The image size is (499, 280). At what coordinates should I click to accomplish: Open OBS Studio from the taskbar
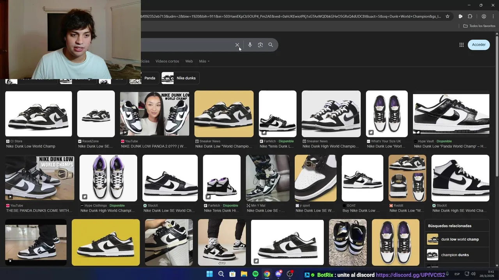(290, 274)
